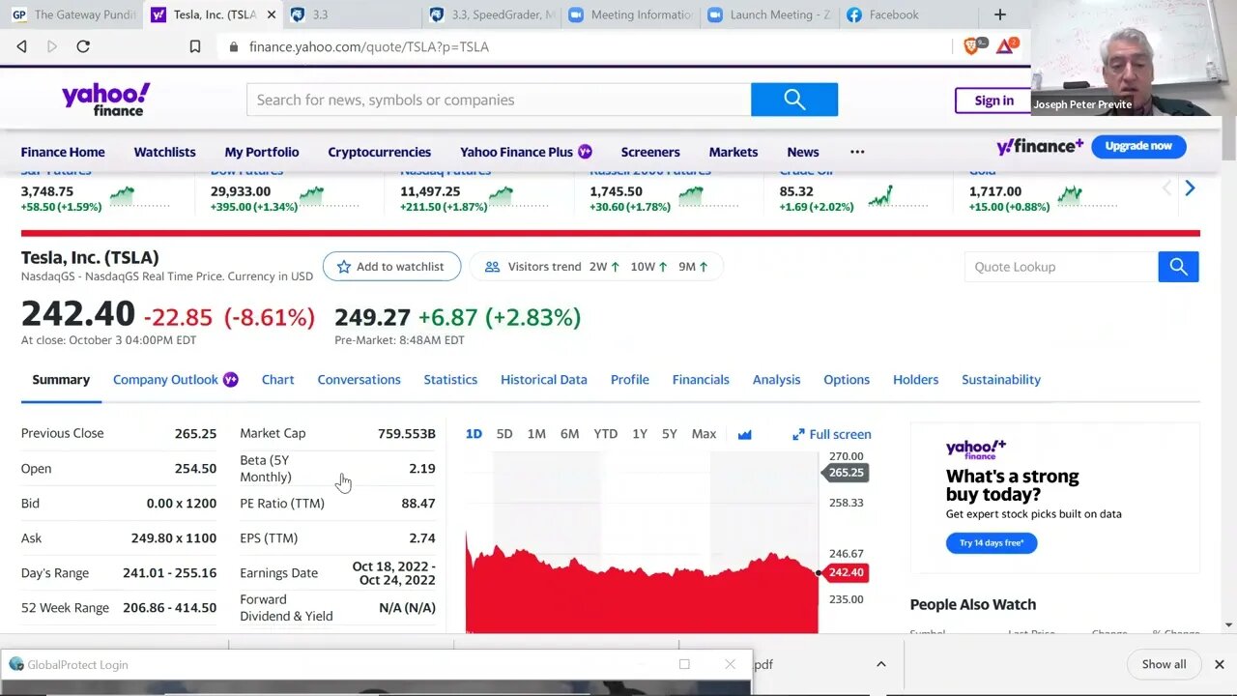Expand chart to Full screen
This screenshot has height=696, width=1237.
click(x=832, y=434)
